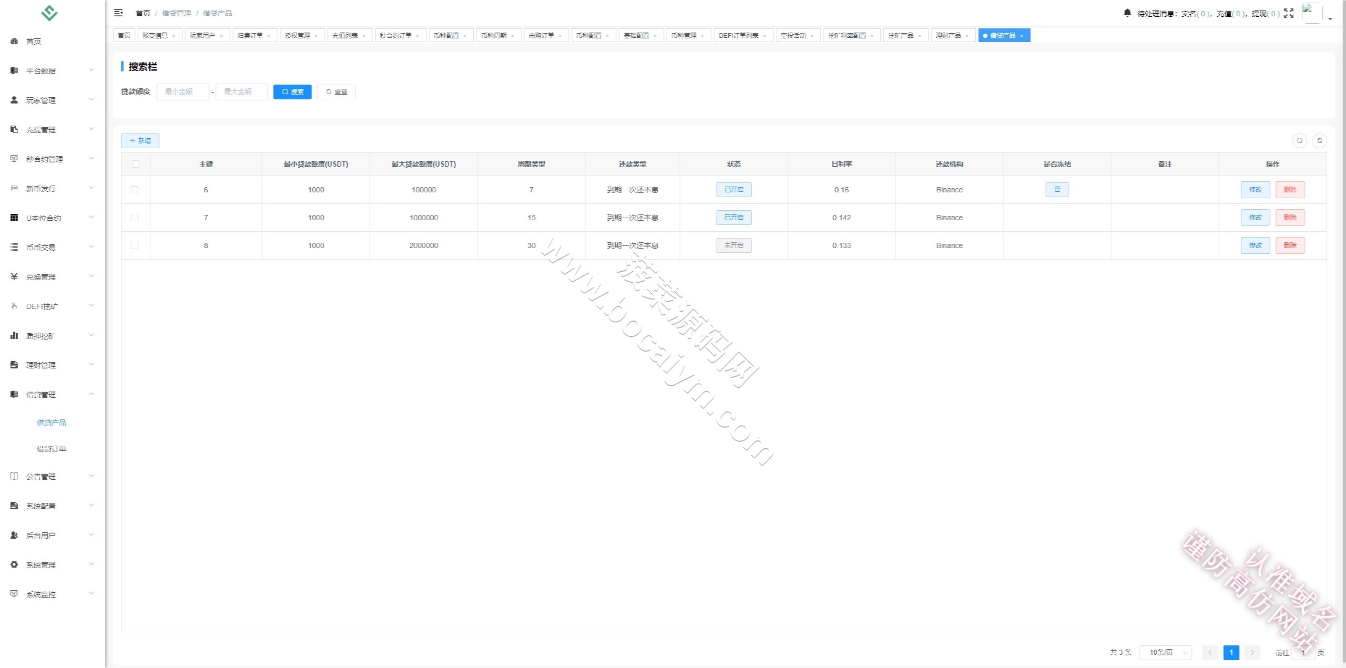The image size is (1346, 668).
Task: Open 兑换管理 sidebar menu
Action: [53, 276]
